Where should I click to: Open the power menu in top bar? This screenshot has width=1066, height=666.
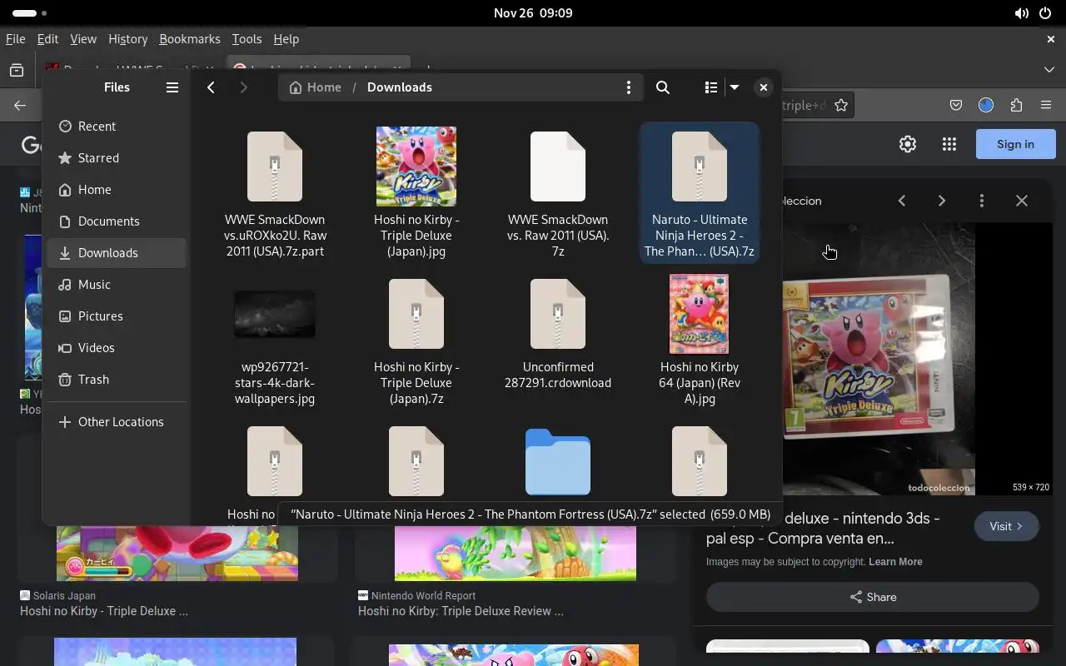pyautogui.click(x=1045, y=13)
